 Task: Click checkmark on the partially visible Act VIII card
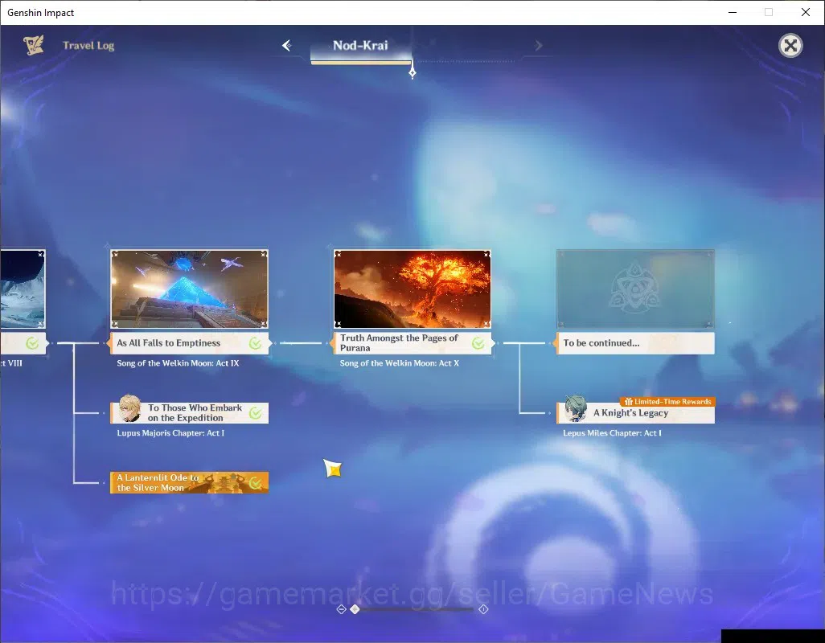tap(32, 343)
